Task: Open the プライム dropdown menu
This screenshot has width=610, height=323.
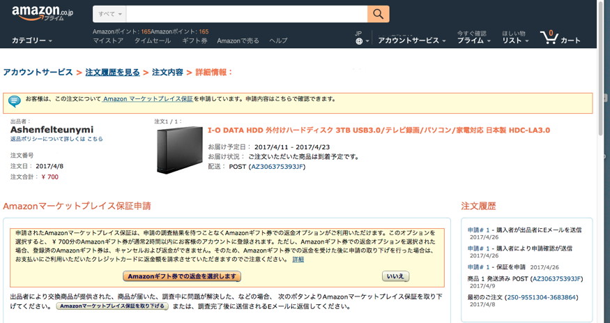Action: coord(474,40)
